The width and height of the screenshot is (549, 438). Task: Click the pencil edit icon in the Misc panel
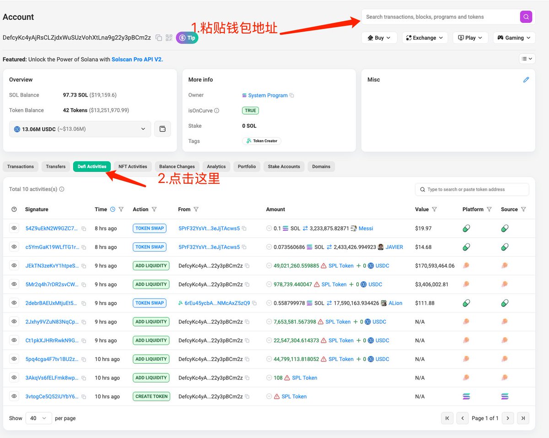(526, 79)
